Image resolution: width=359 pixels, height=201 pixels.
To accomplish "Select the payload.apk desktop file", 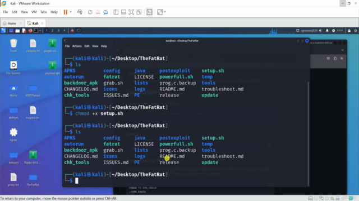I will point(52,68).
